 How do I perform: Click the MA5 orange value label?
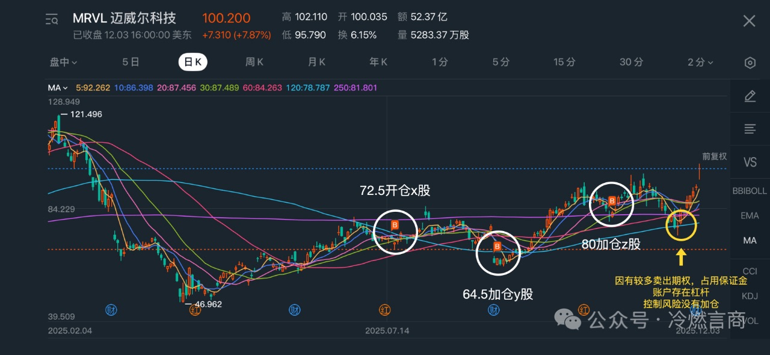click(93, 88)
